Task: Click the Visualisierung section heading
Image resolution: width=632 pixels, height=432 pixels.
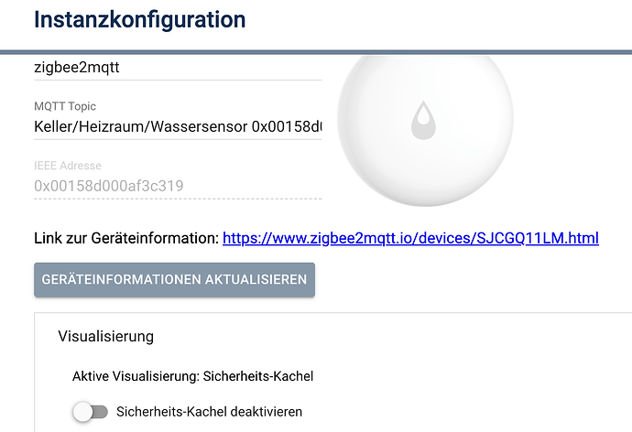Action: click(106, 336)
